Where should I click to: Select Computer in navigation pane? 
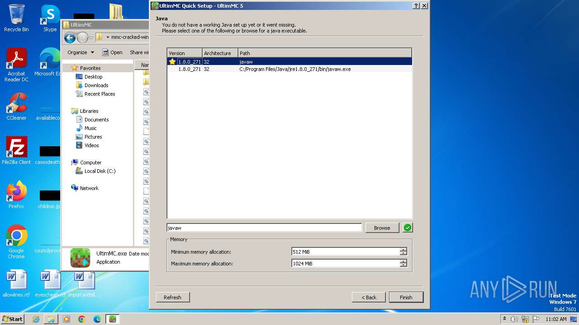90,162
